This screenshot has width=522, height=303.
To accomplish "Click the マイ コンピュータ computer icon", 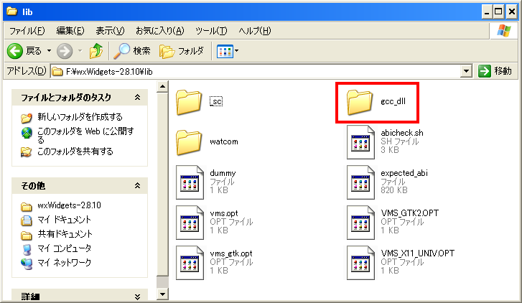I will [27, 249].
